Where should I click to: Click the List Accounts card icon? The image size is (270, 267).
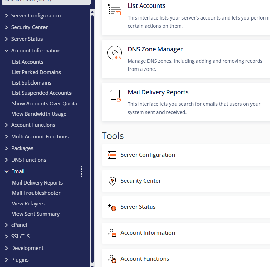(x=114, y=10)
